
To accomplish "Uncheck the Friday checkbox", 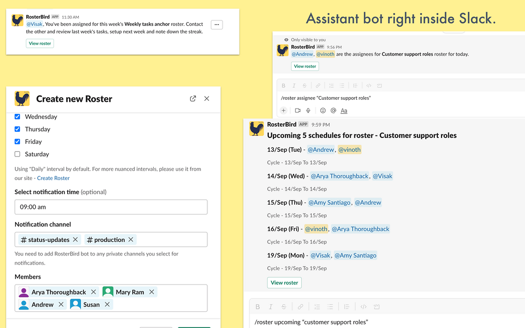I will point(17,141).
